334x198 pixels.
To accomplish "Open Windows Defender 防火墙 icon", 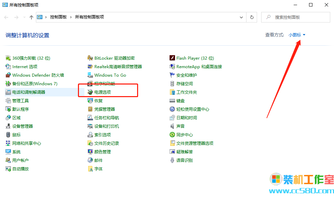I will tap(8, 75).
